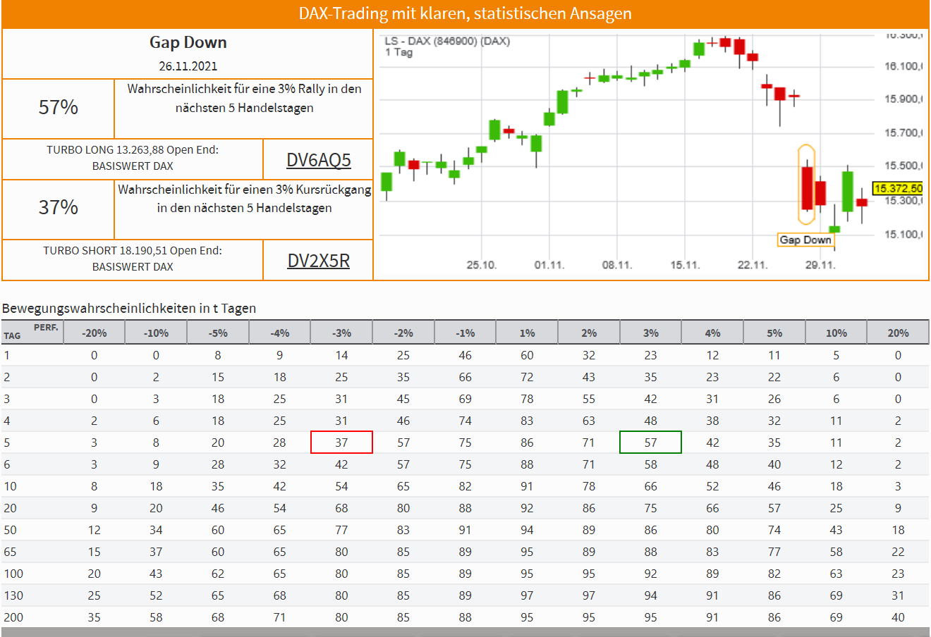This screenshot has width=931, height=637.
Task: Click the highlighted 15.372,50 price label
Action: [898, 188]
